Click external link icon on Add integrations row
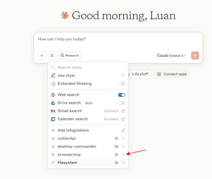 point(123,130)
